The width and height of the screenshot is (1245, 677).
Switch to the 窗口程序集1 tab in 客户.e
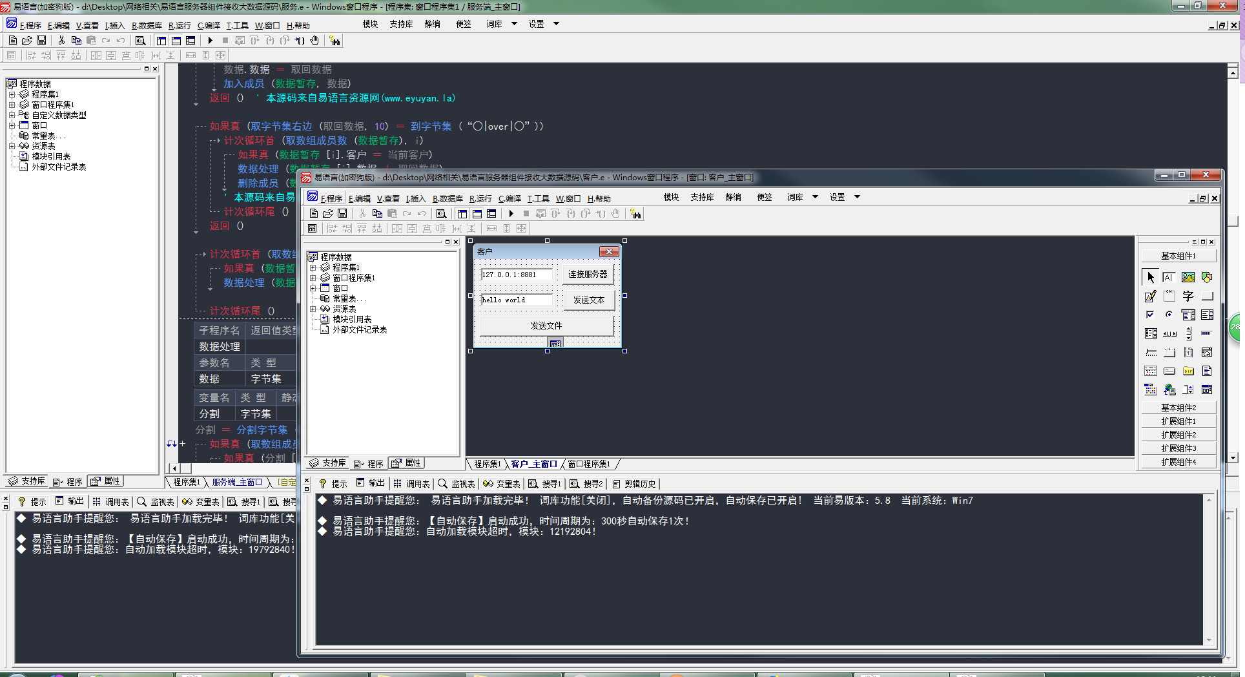pos(589,464)
